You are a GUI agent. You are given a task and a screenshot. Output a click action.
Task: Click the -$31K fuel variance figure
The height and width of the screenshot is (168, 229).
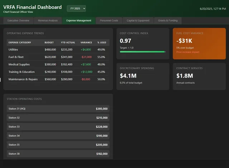coord(184,41)
